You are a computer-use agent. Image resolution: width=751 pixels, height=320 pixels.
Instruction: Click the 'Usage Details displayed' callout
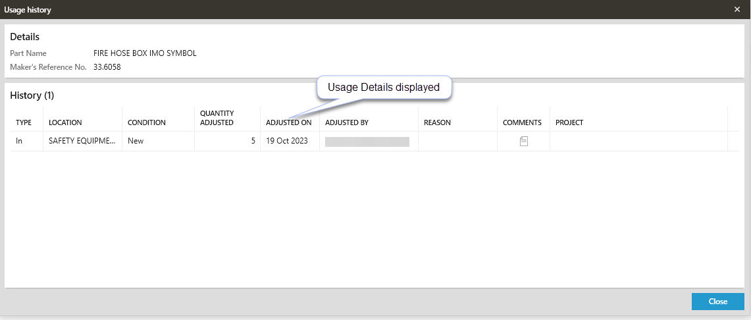point(384,88)
